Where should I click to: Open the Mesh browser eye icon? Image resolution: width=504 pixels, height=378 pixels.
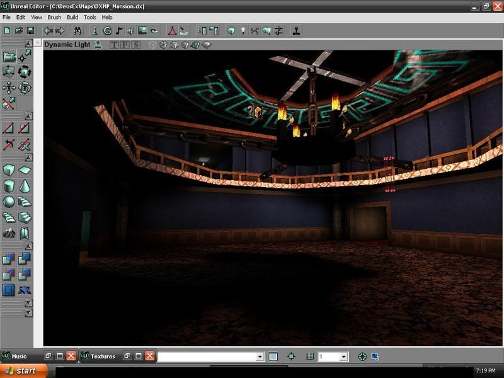(x=154, y=31)
